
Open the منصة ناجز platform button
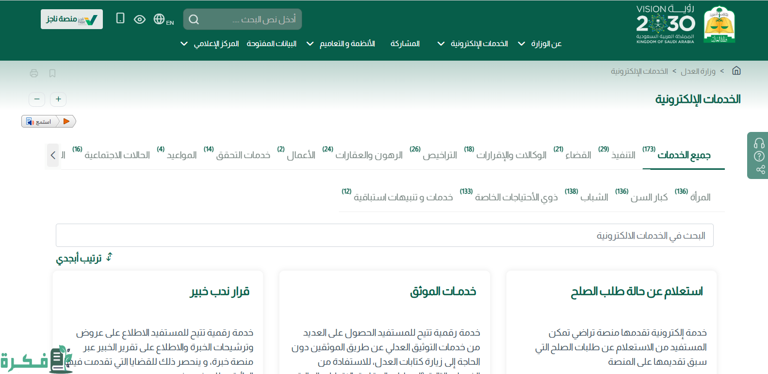click(x=71, y=19)
